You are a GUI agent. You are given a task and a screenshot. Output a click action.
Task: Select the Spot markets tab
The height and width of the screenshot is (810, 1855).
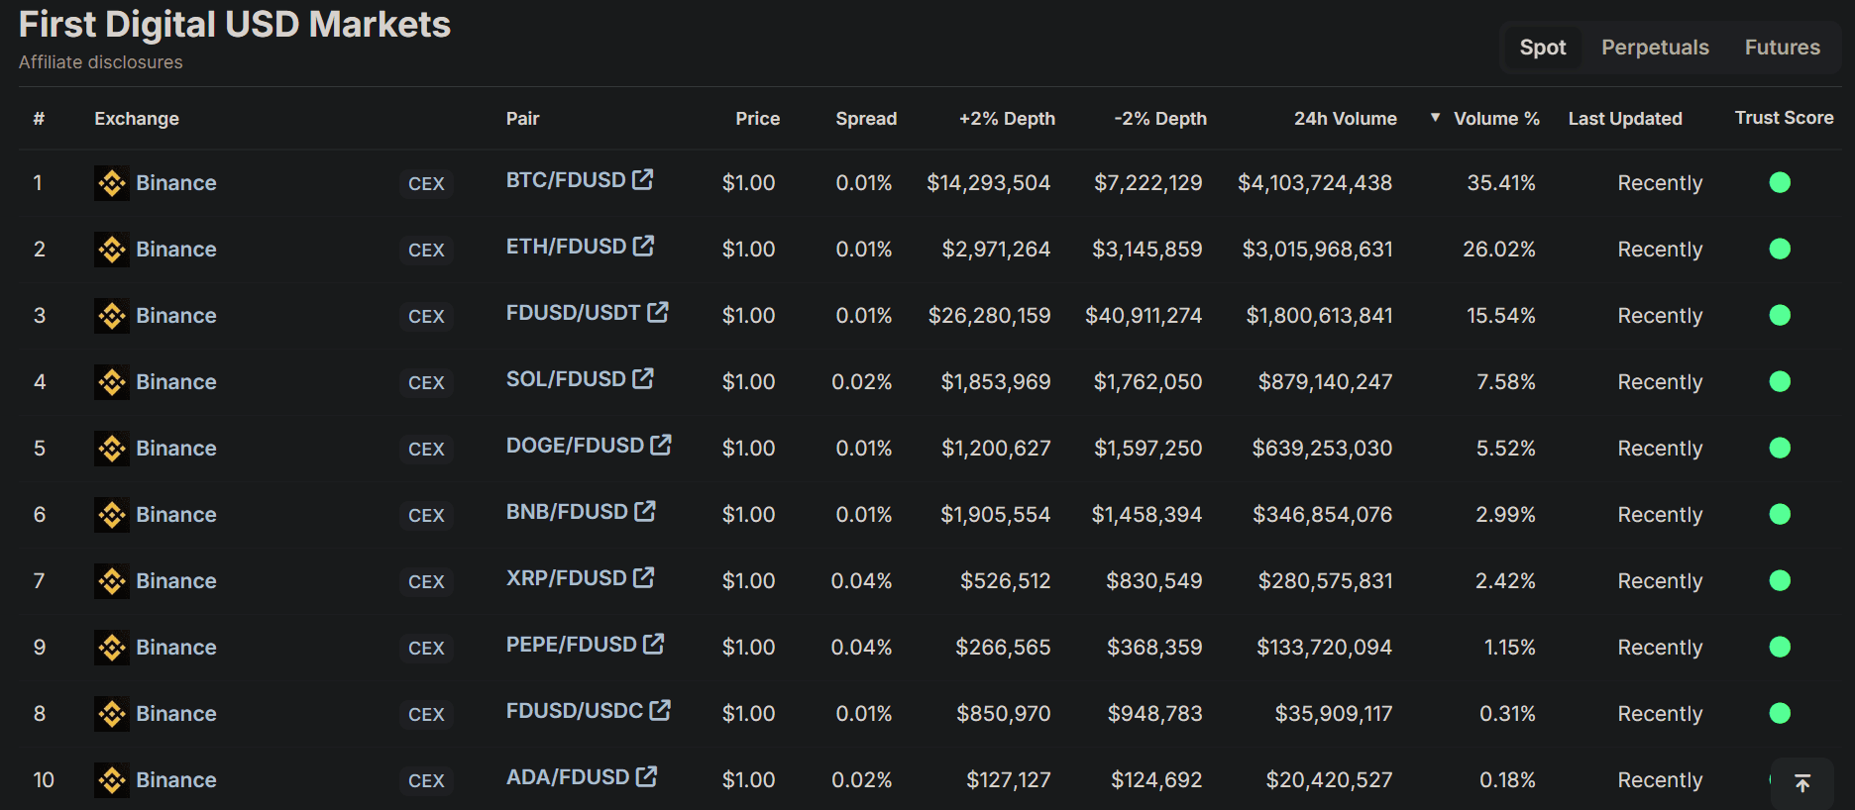point(1542,48)
